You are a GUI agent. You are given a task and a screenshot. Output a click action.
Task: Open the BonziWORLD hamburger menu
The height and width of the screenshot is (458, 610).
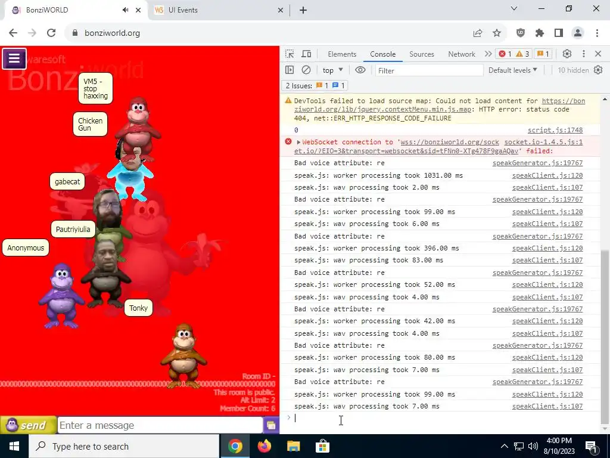(14, 58)
